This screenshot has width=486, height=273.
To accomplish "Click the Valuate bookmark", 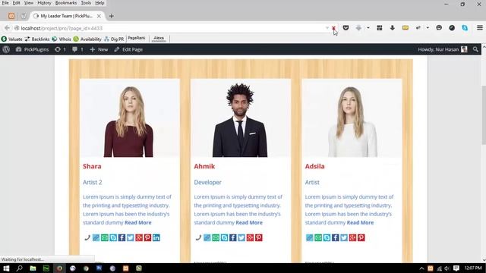I will click(x=12, y=39).
